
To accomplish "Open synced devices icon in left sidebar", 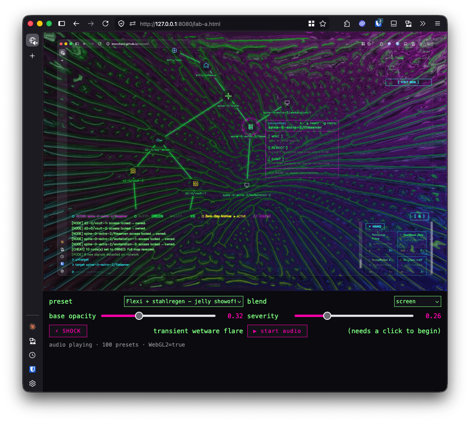I will point(32,341).
